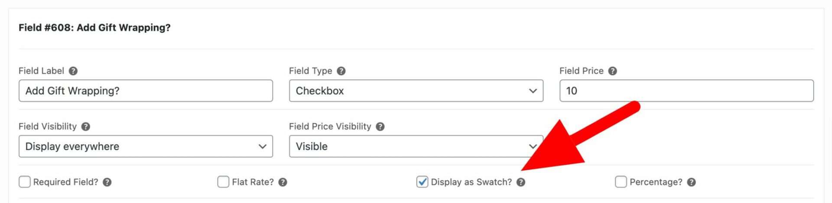Enable the Required Field? checkbox

pyautogui.click(x=25, y=182)
